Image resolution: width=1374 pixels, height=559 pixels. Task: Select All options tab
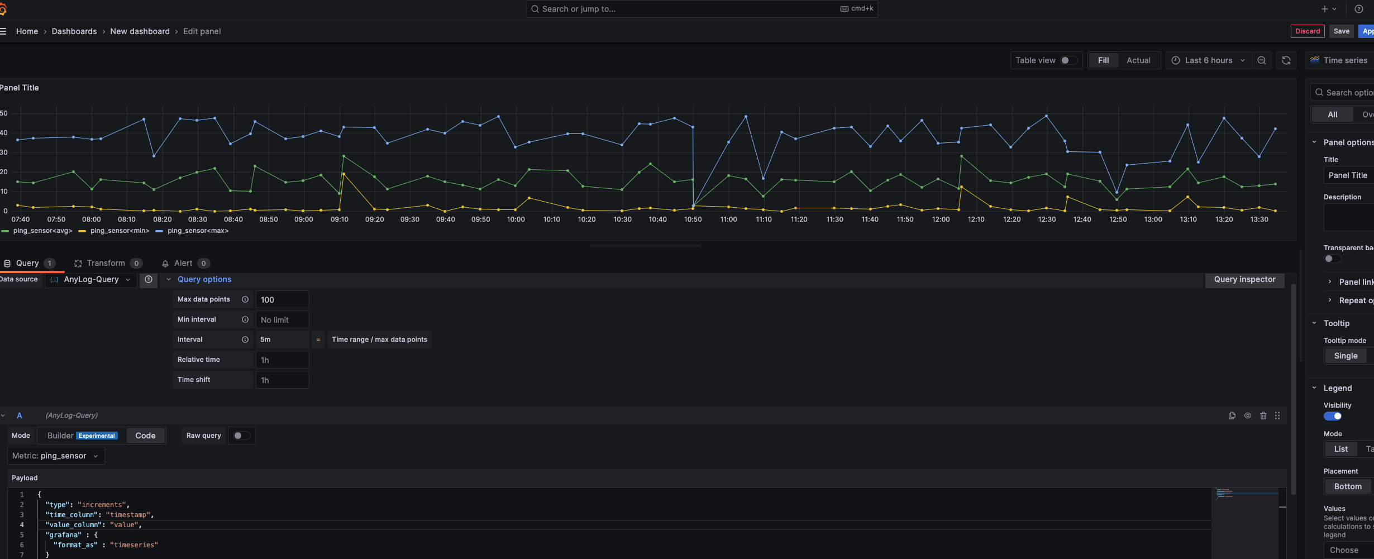pos(1333,114)
